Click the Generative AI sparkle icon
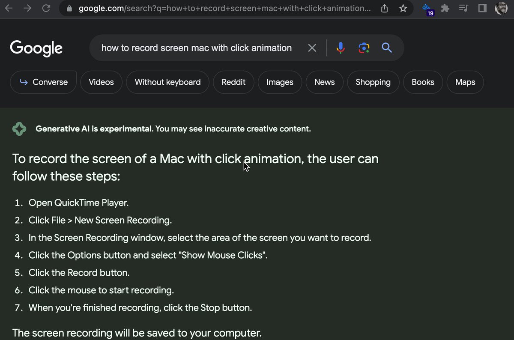Screen dimensions: 514x340 [19, 128]
